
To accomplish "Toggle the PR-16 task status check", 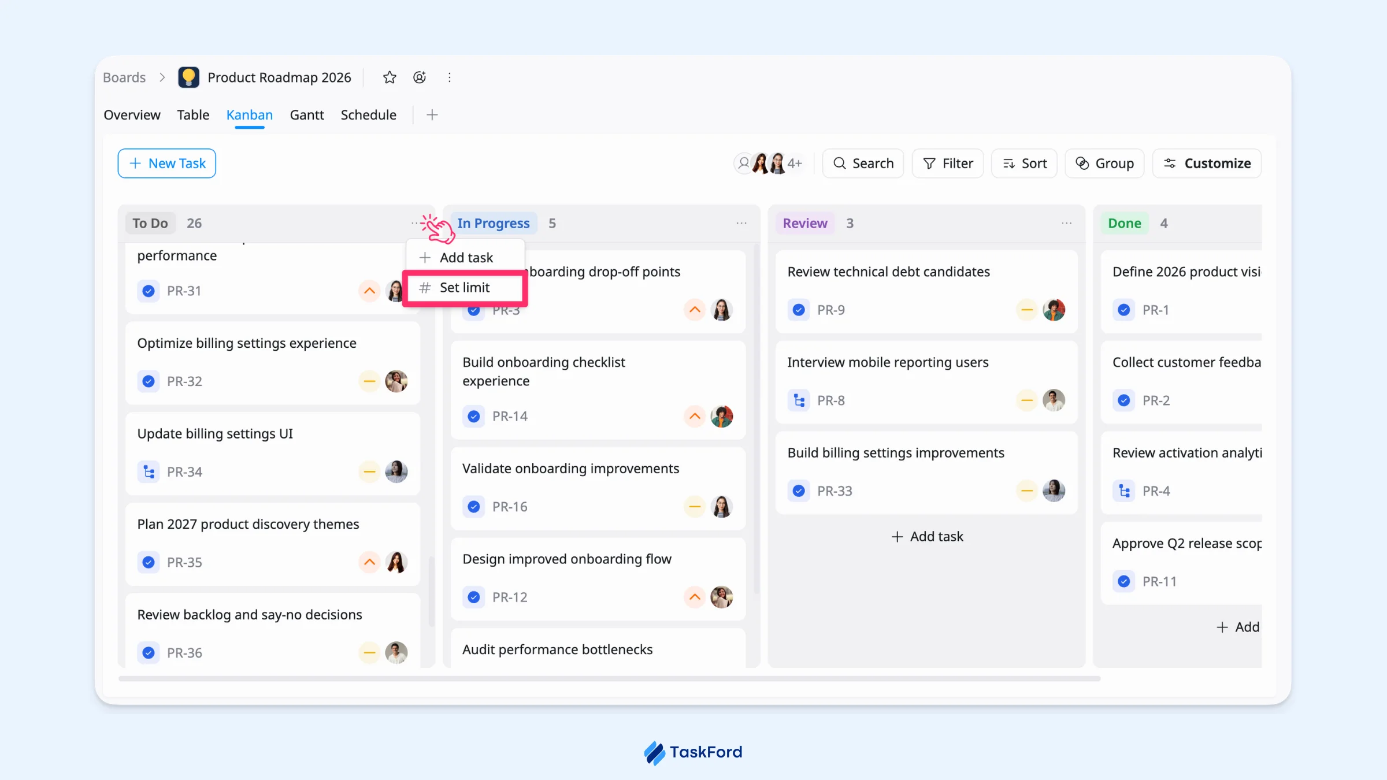I will coord(474,507).
